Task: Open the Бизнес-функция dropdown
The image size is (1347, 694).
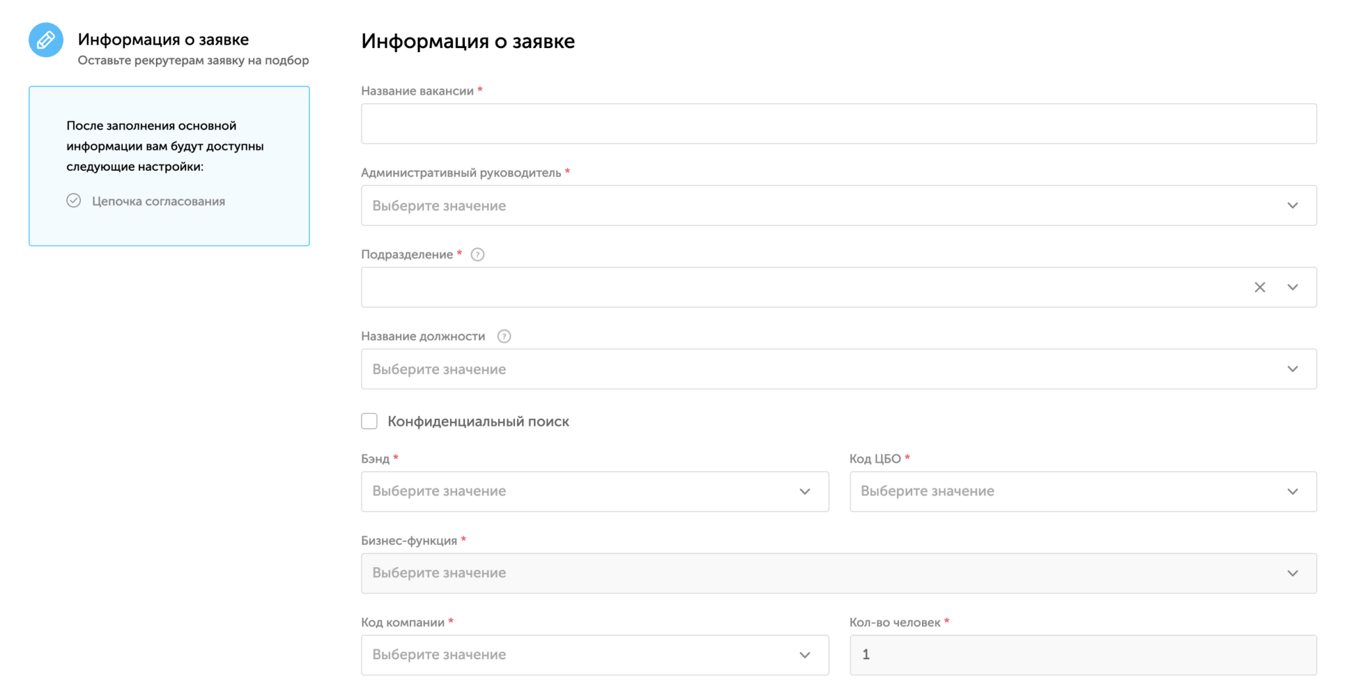Action: [x=838, y=573]
